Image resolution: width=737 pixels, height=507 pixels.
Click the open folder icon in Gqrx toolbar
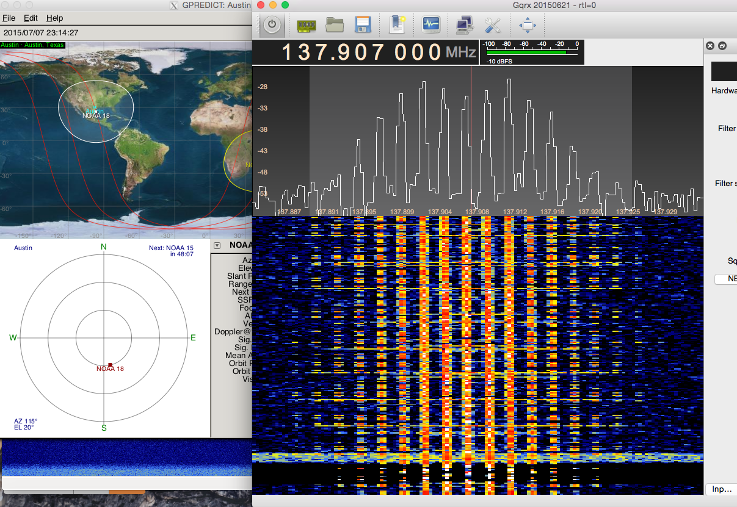coord(335,24)
